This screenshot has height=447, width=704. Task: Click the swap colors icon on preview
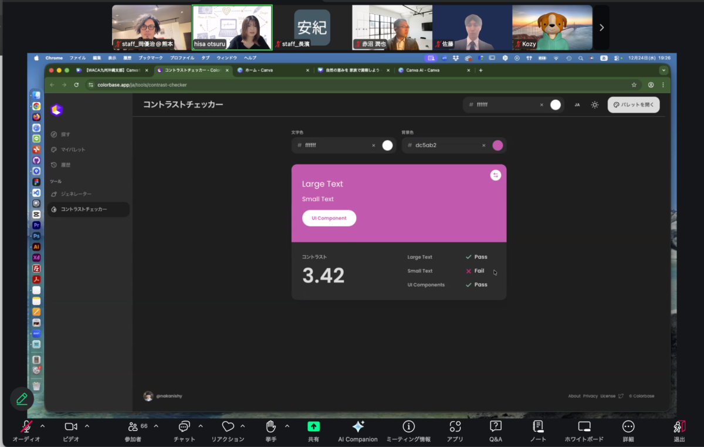496,175
